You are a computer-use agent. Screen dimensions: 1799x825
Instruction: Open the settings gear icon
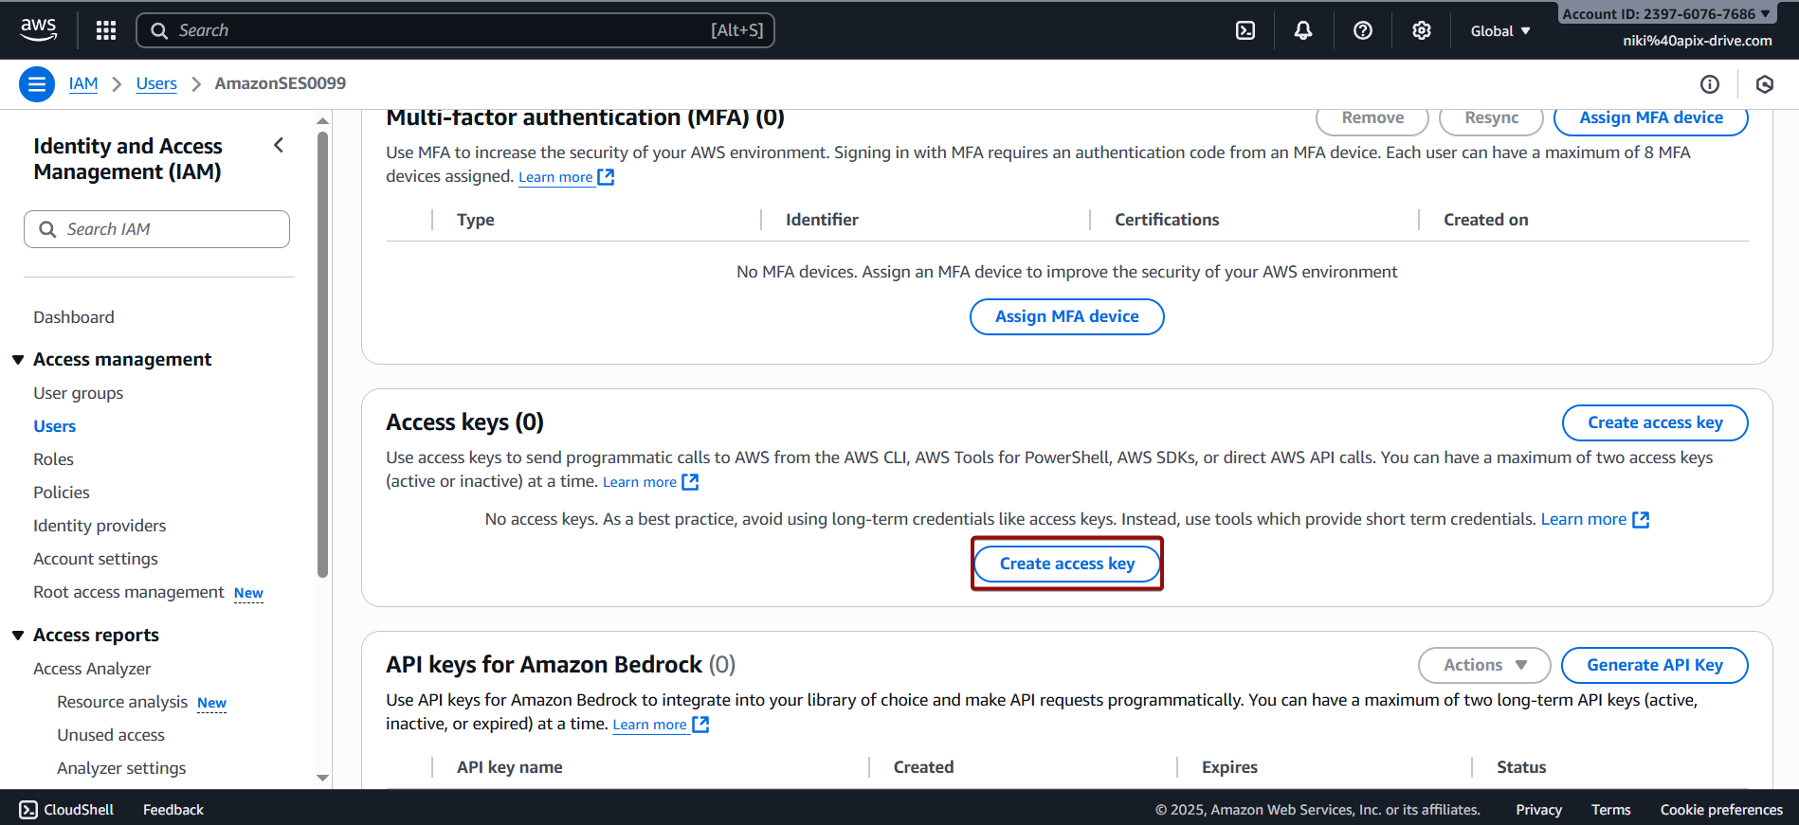point(1421,30)
